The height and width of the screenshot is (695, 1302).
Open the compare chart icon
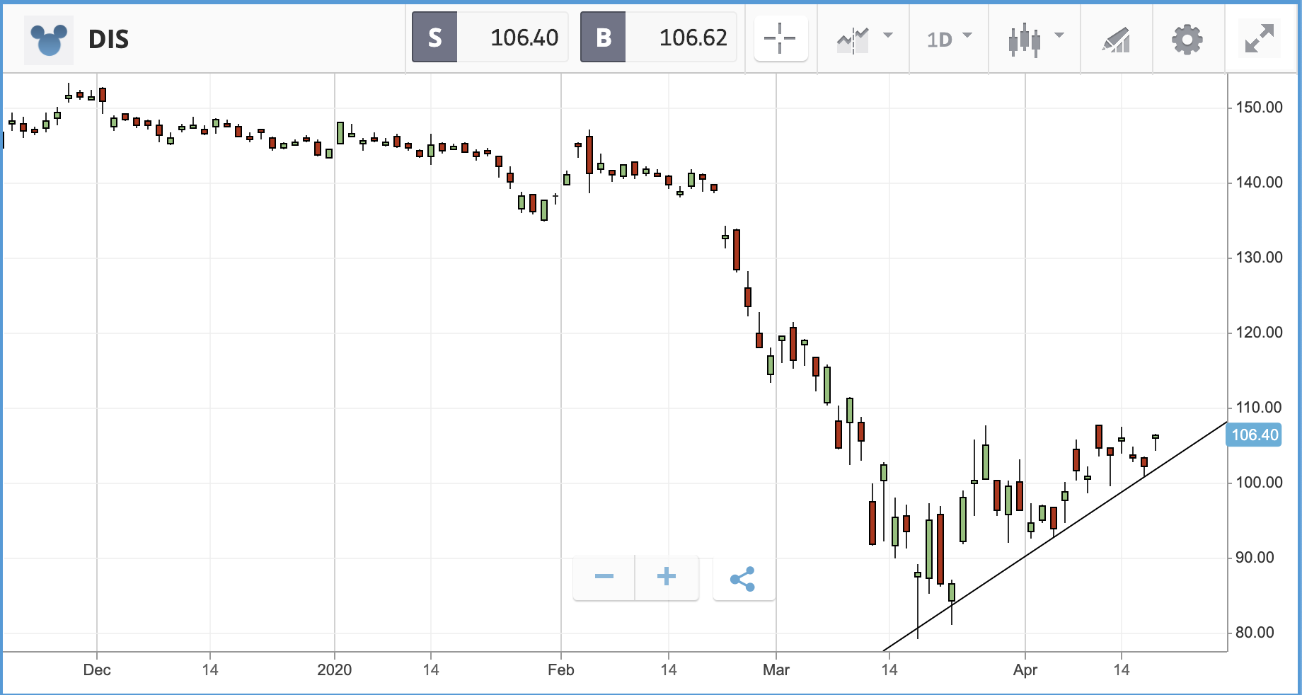(853, 40)
